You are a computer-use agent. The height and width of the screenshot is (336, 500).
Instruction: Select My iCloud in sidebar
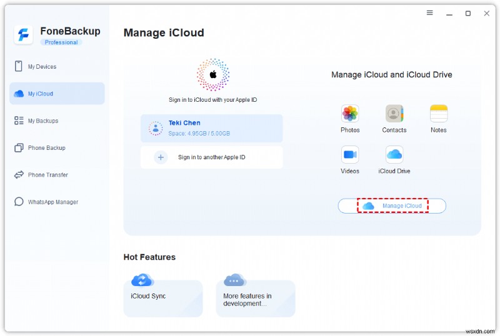[x=57, y=94]
